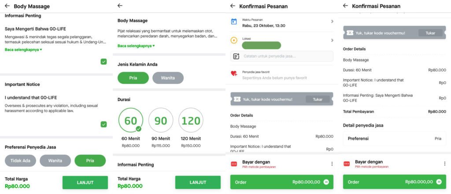The image size is (451, 194).
Task: Choose the 90 Menit duration circle
Action: pyautogui.click(x=161, y=120)
